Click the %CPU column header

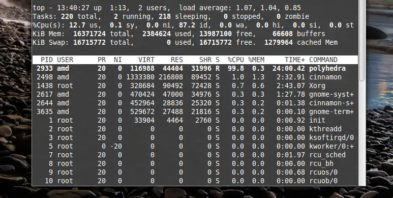pos(235,60)
